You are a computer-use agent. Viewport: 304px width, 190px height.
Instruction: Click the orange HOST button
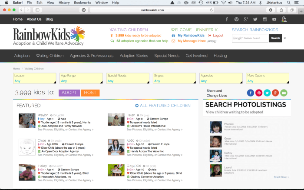click(90, 93)
